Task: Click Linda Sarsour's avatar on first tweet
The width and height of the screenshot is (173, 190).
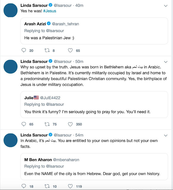Action: tap(11, 10)
